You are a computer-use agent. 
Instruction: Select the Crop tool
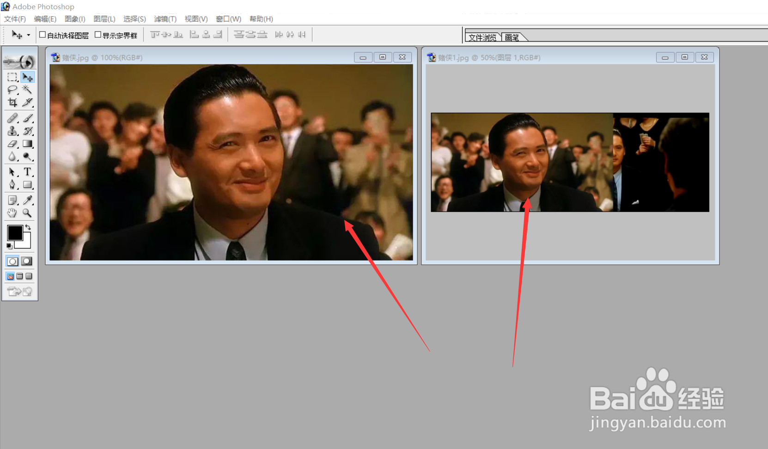[12, 102]
